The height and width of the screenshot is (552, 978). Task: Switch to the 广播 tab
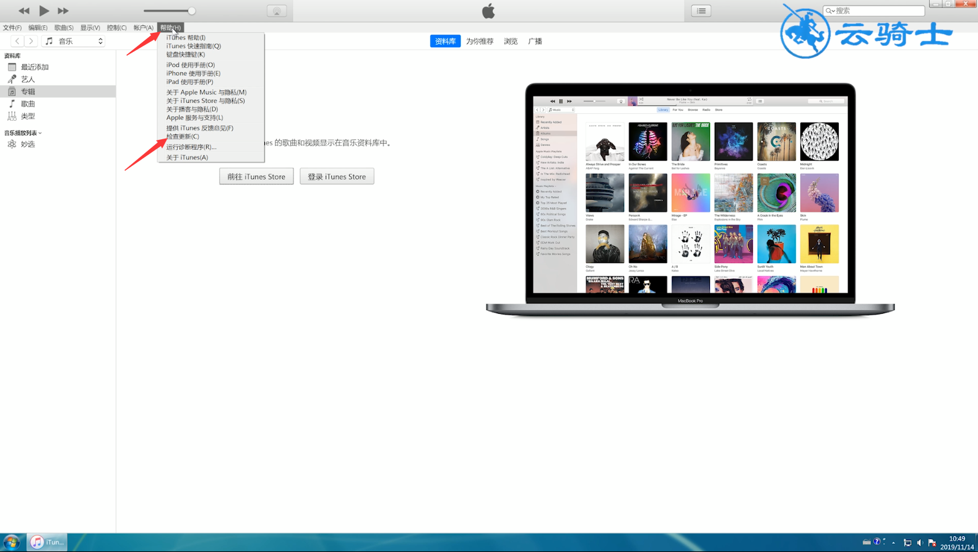pyautogui.click(x=535, y=41)
